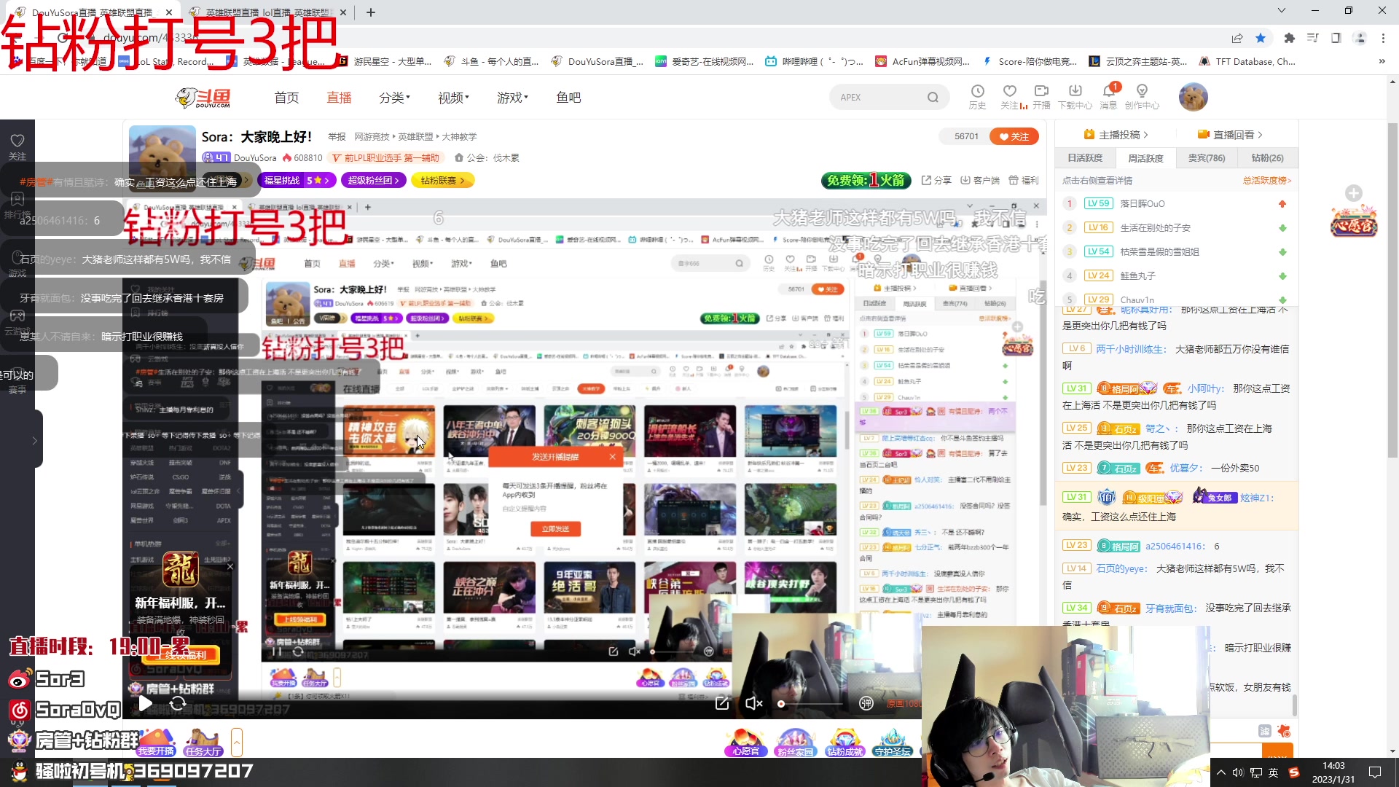Click the 钻粉联赛 yellow button
Image resolution: width=1399 pixels, height=787 pixels.
[442, 180]
